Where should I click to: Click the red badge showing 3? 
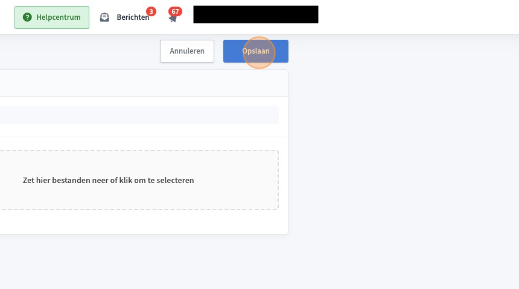151,11
